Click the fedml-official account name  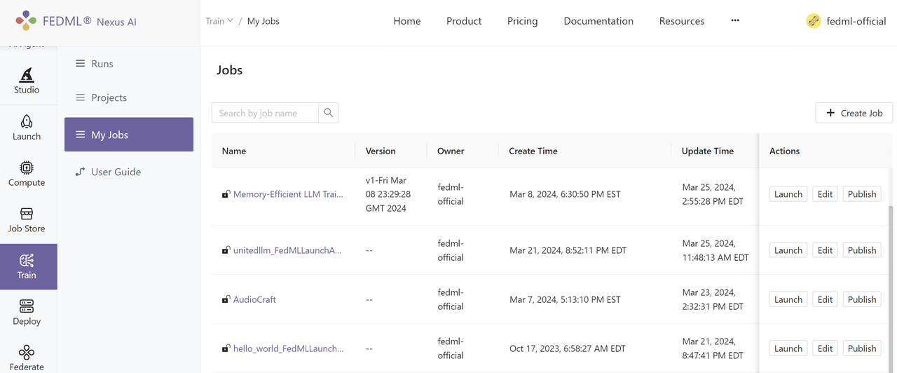(856, 21)
